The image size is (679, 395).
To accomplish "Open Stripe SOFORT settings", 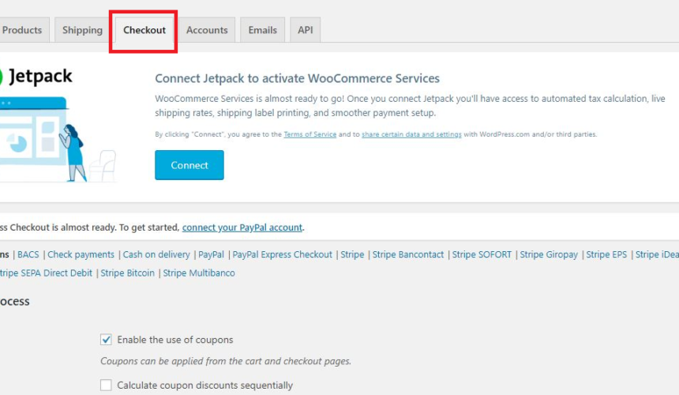I will click(x=482, y=254).
